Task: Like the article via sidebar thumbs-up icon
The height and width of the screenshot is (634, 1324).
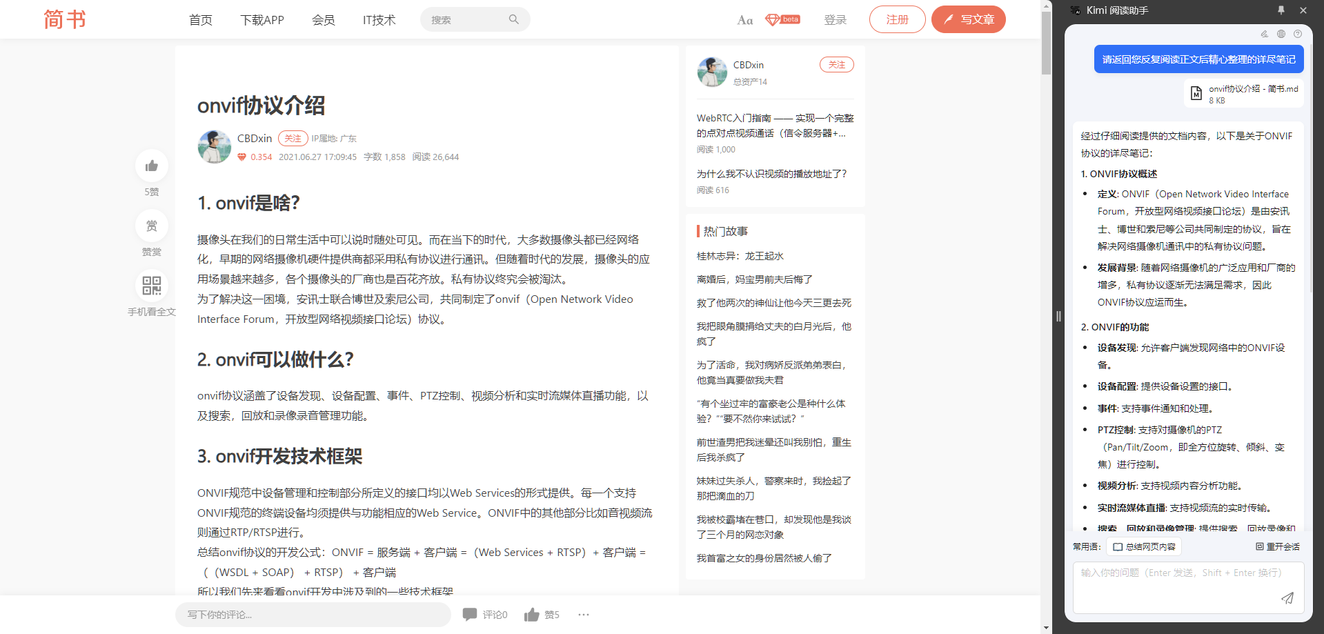Action: [x=152, y=166]
